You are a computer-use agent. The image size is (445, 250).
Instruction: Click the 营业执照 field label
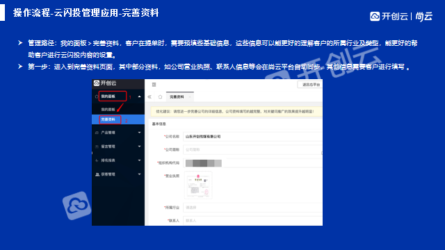[x=172, y=176]
